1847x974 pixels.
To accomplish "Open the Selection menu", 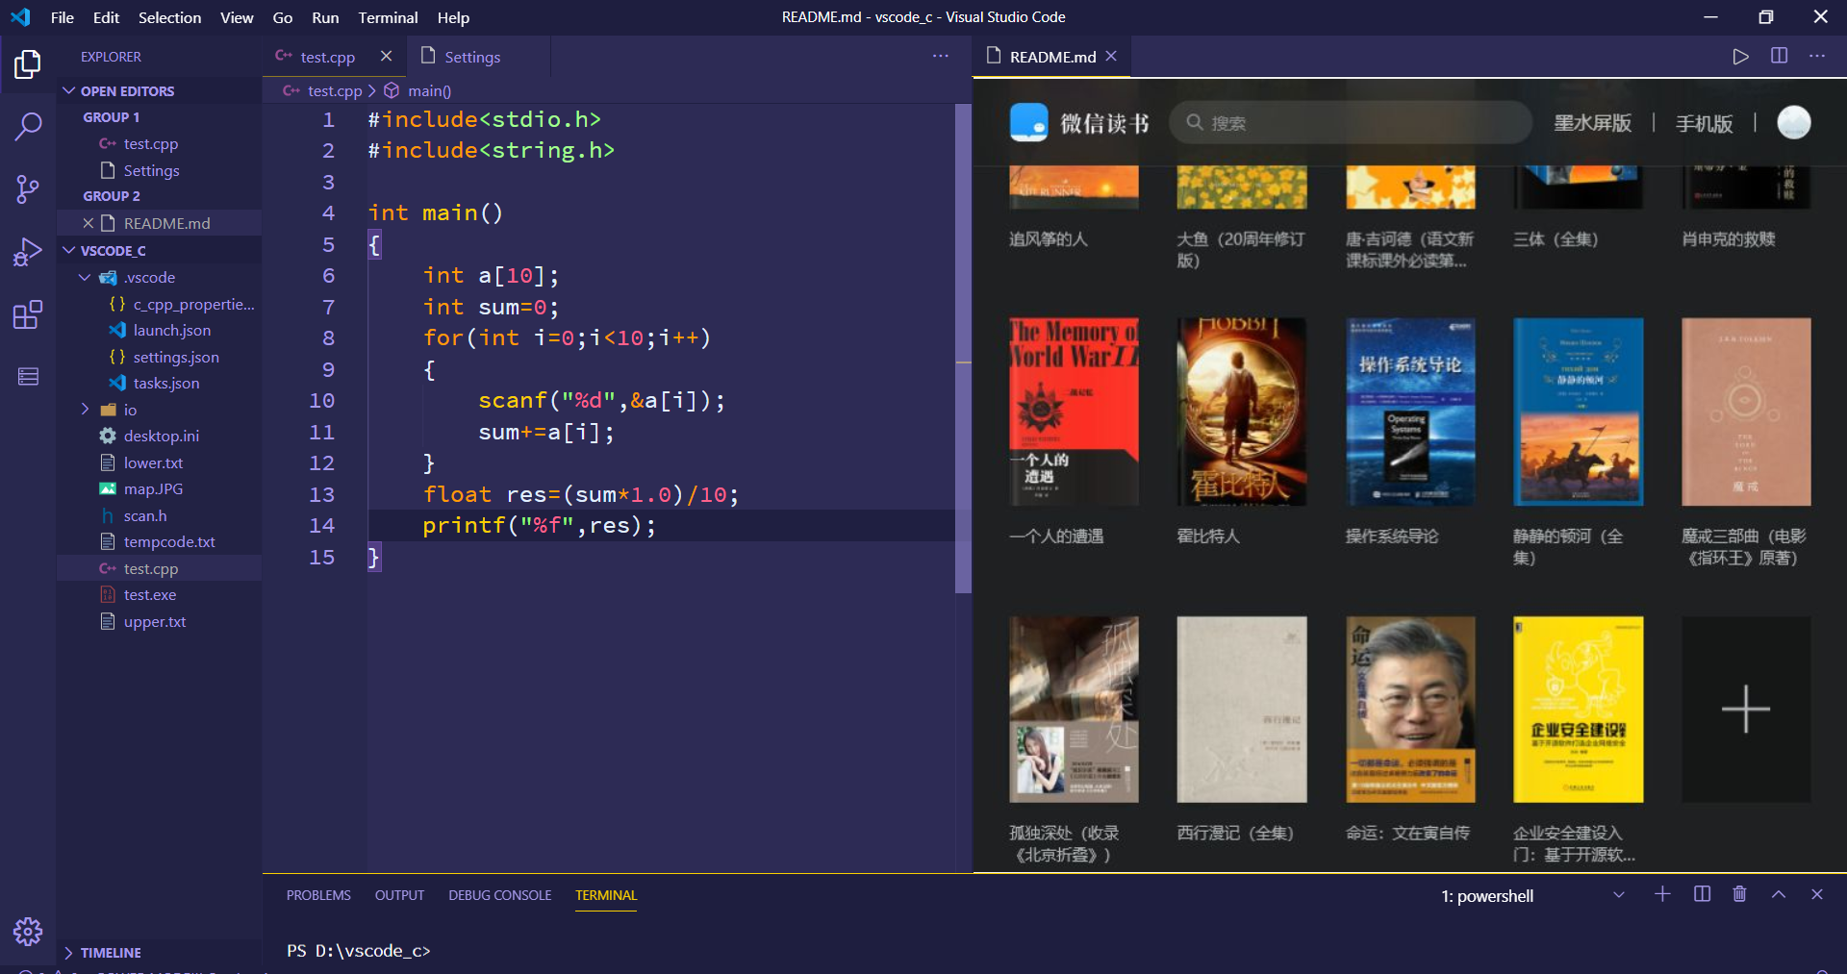I will [x=169, y=17].
